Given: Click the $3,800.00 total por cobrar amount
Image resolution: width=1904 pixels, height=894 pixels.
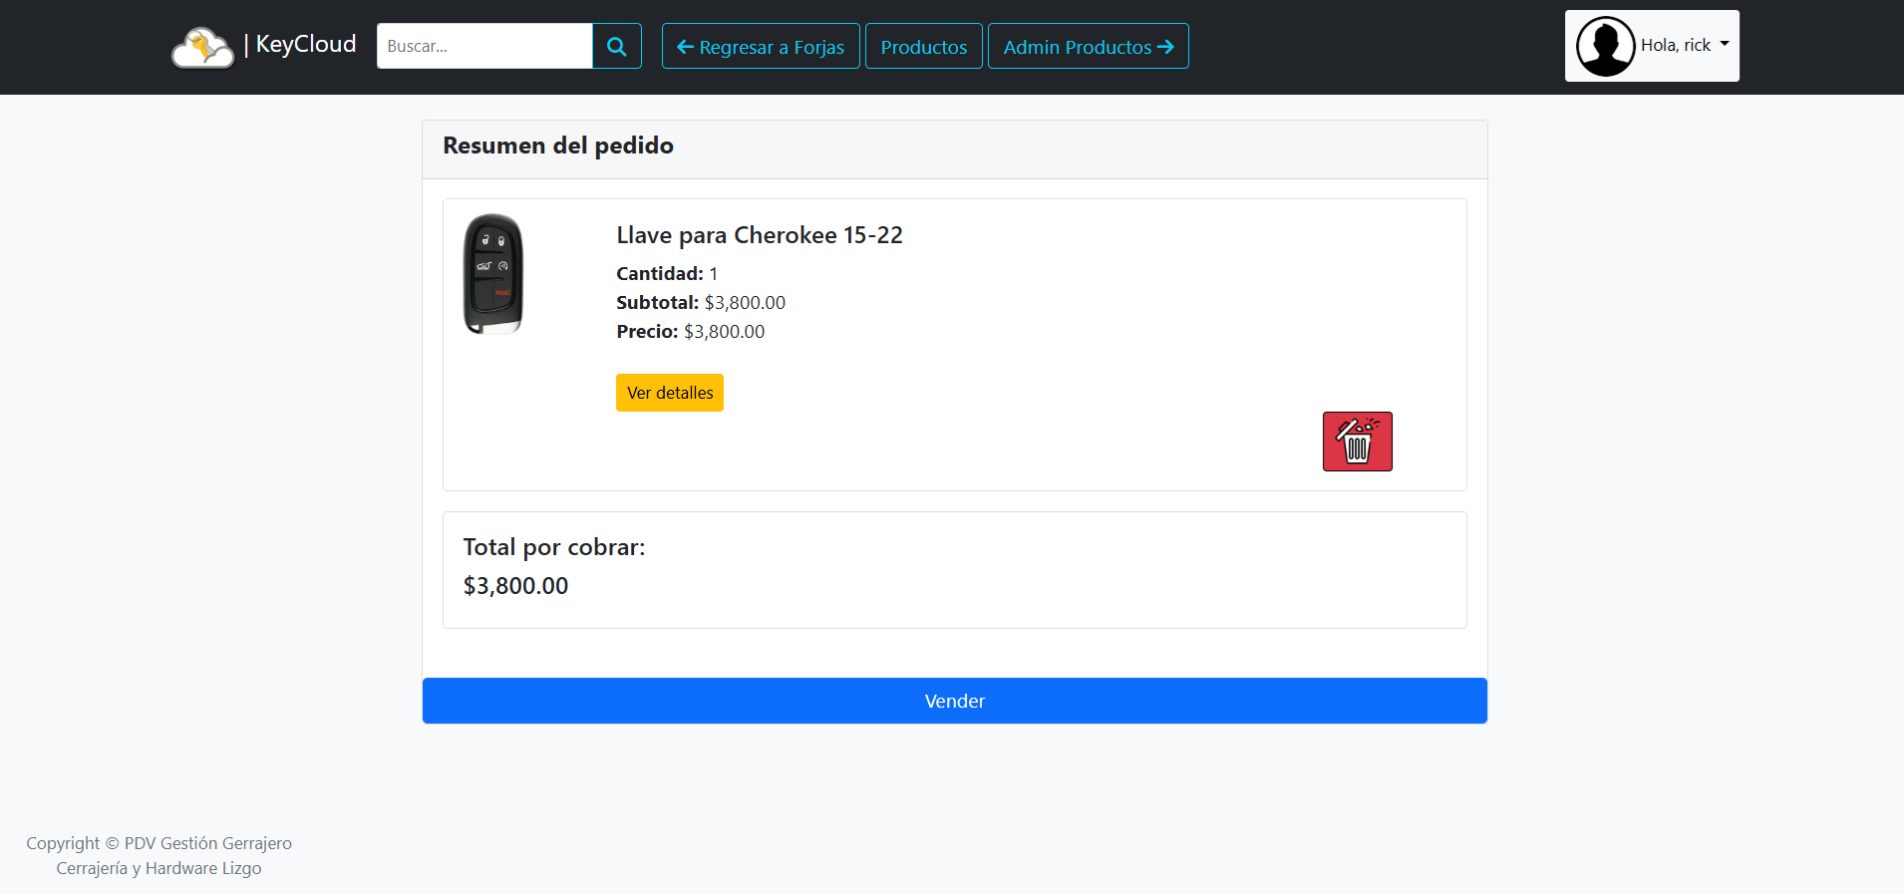Looking at the screenshot, I should coord(515,586).
